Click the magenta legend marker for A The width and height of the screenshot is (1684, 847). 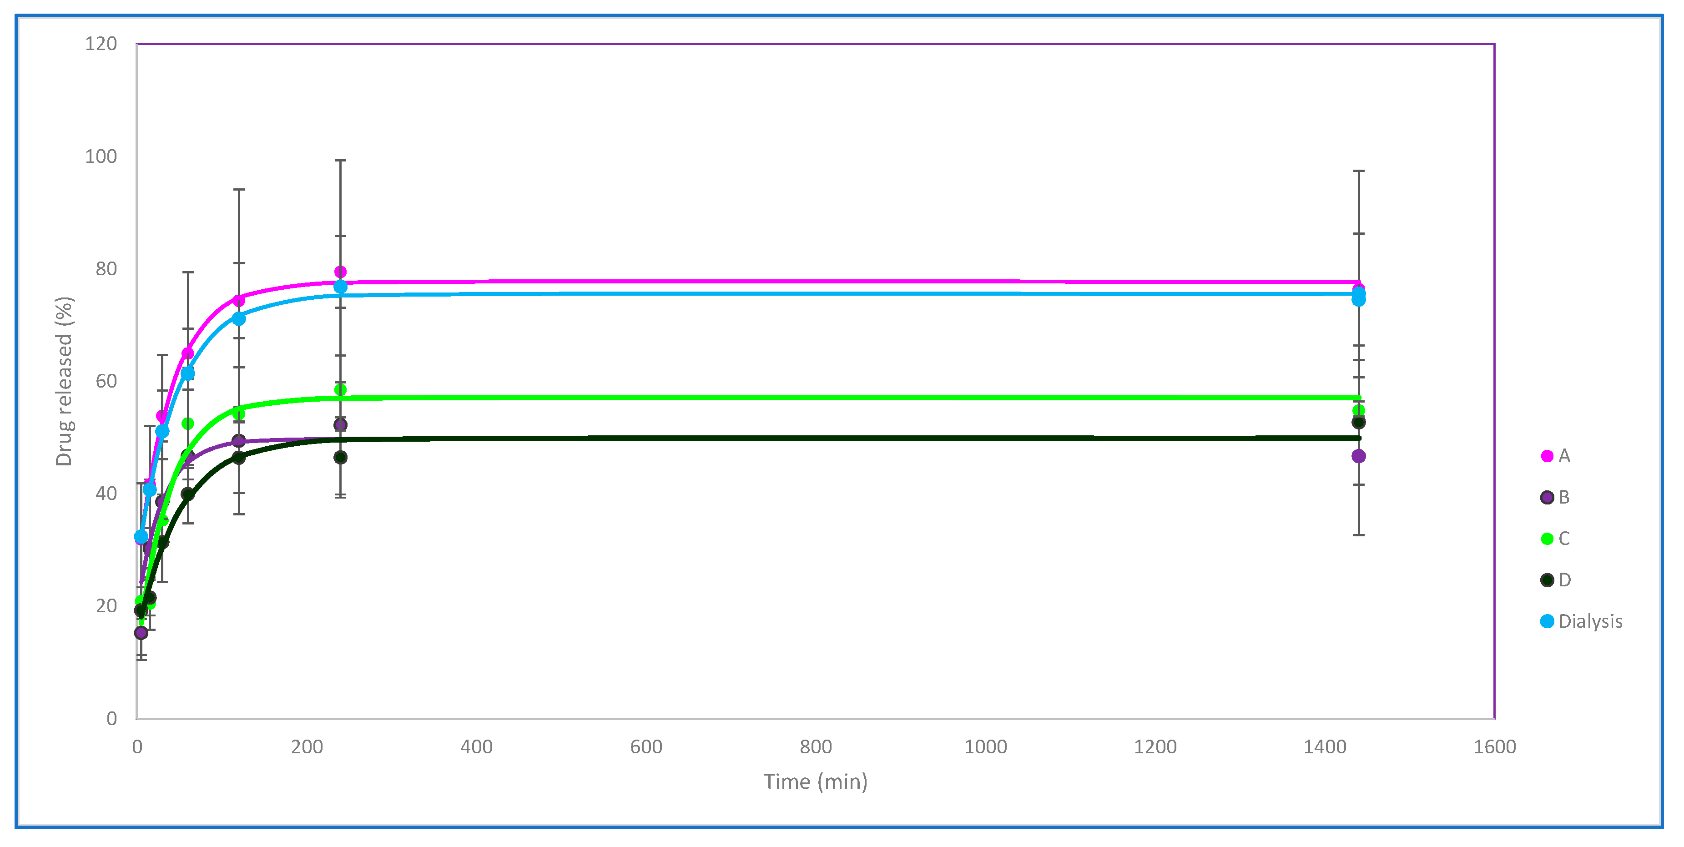tap(1547, 456)
